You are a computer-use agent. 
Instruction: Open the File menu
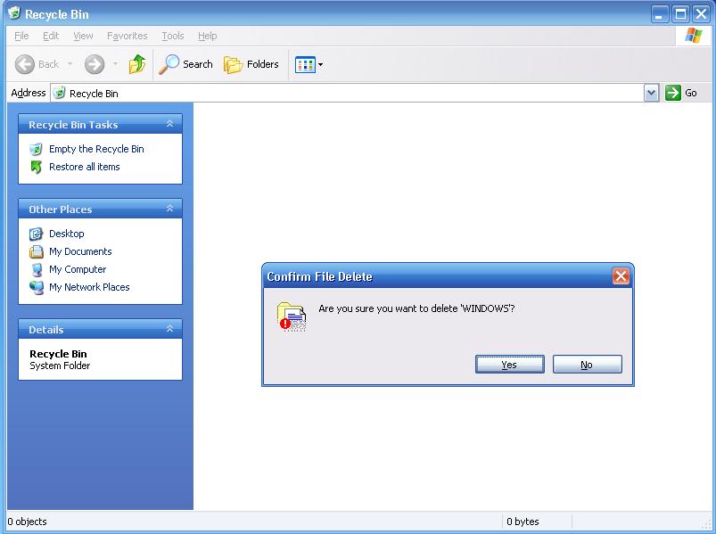[x=21, y=36]
